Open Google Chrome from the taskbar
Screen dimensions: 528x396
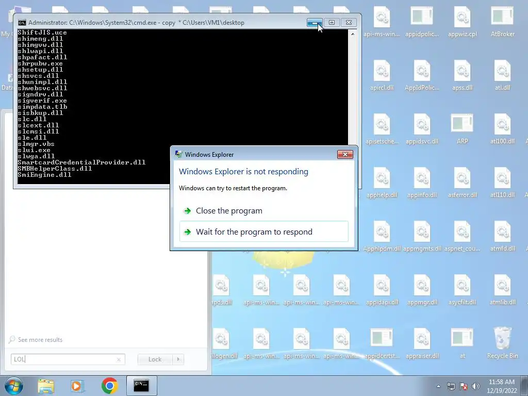coord(109,386)
